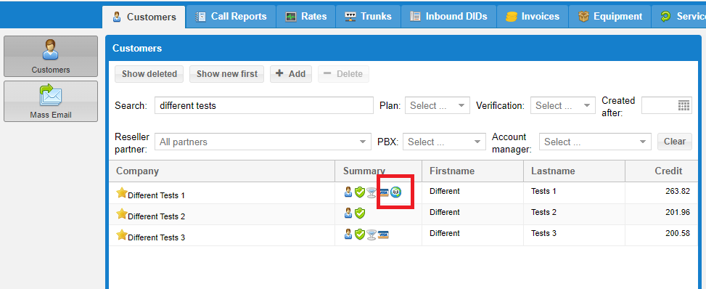Viewport: 706px width, 289px height.
Task: Sort by the Company column header
Action: [x=222, y=171]
